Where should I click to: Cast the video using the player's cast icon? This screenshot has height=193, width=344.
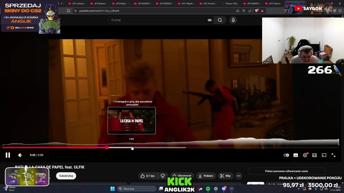(x=324, y=155)
